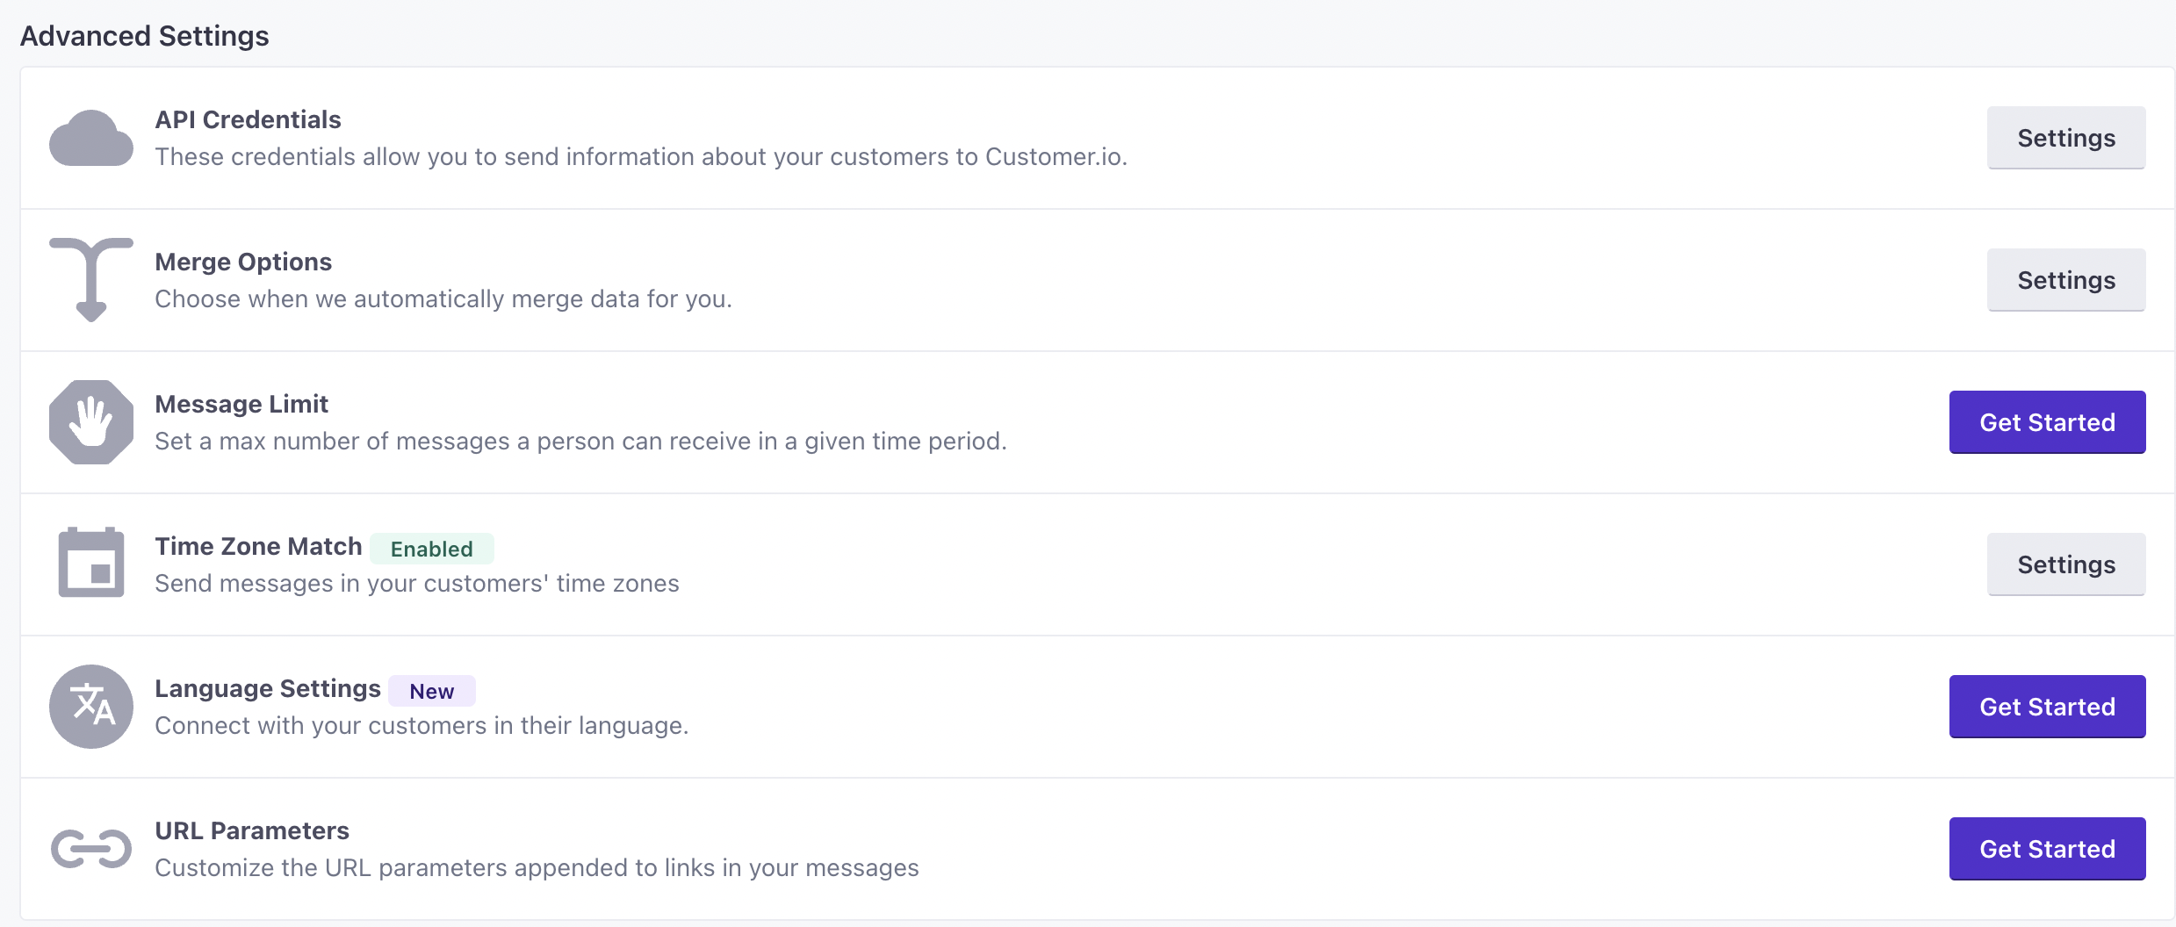Select the Merge Options title

pos(243,262)
